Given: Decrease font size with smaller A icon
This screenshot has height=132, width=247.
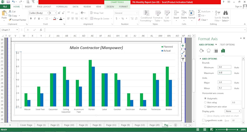Looking at the screenshot, I should click(63, 13).
